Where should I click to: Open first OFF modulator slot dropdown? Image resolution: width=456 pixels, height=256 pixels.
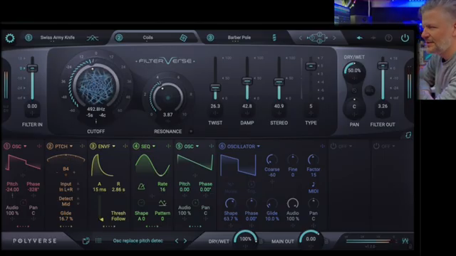tap(345, 146)
